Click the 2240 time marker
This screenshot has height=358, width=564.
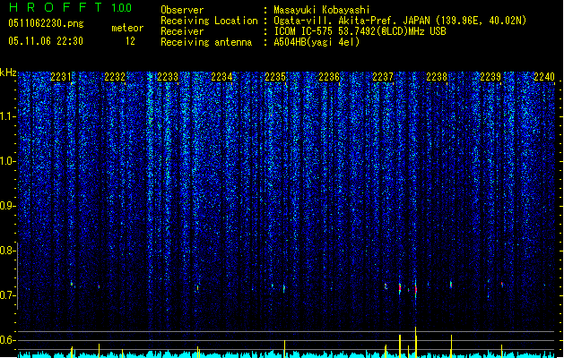[x=544, y=77]
